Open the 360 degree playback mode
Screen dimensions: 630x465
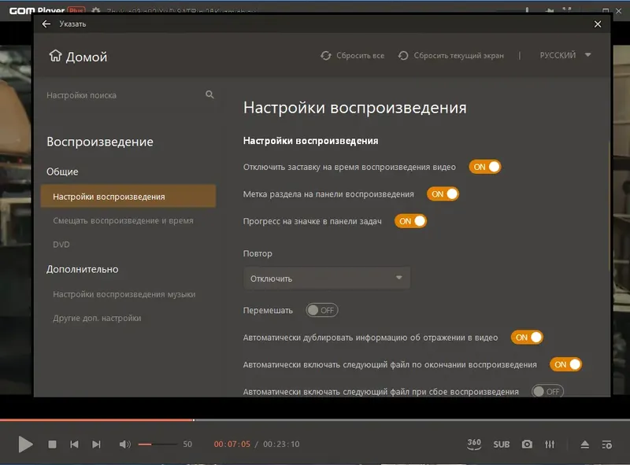coord(473,444)
